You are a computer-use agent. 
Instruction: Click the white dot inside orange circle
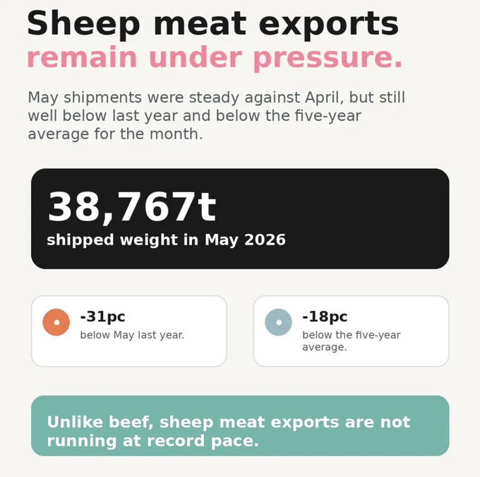(x=56, y=322)
